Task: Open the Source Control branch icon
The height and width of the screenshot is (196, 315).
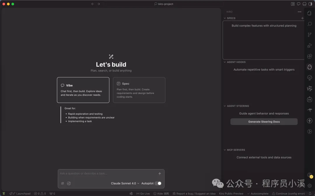Action: [x=309, y=35]
